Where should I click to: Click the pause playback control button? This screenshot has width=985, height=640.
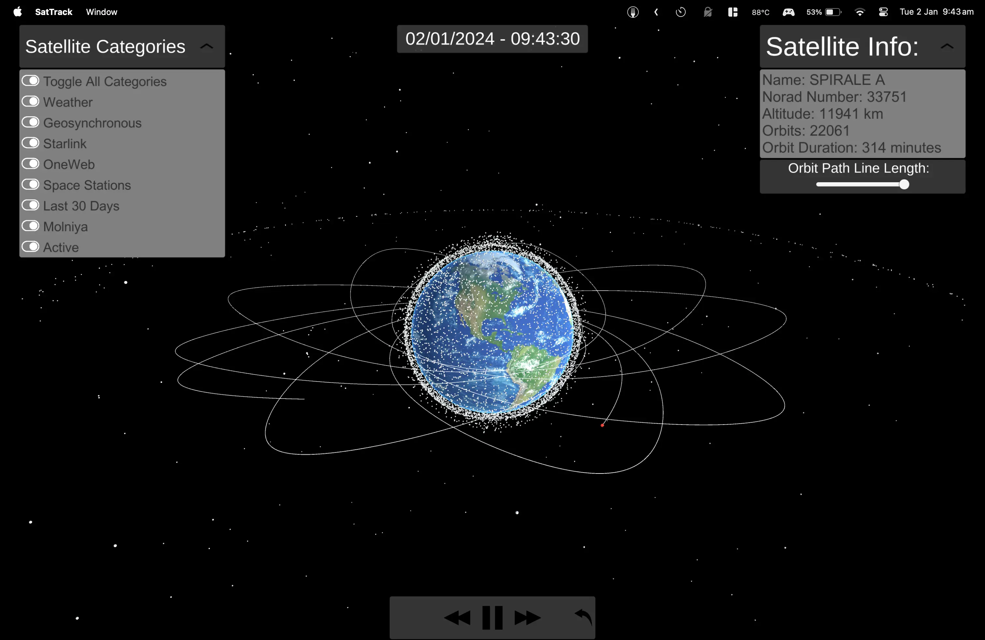(x=493, y=616)
